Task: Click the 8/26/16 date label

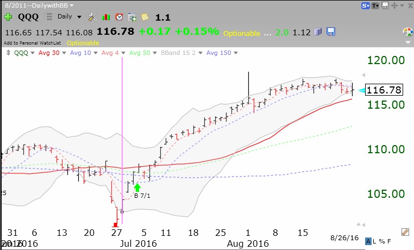Action: click(344, 238)
